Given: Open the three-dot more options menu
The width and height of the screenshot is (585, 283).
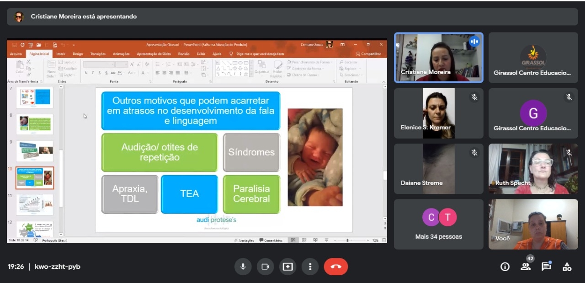Looking at the screenshot, I should pyautogui.click(x=310, y=267).
